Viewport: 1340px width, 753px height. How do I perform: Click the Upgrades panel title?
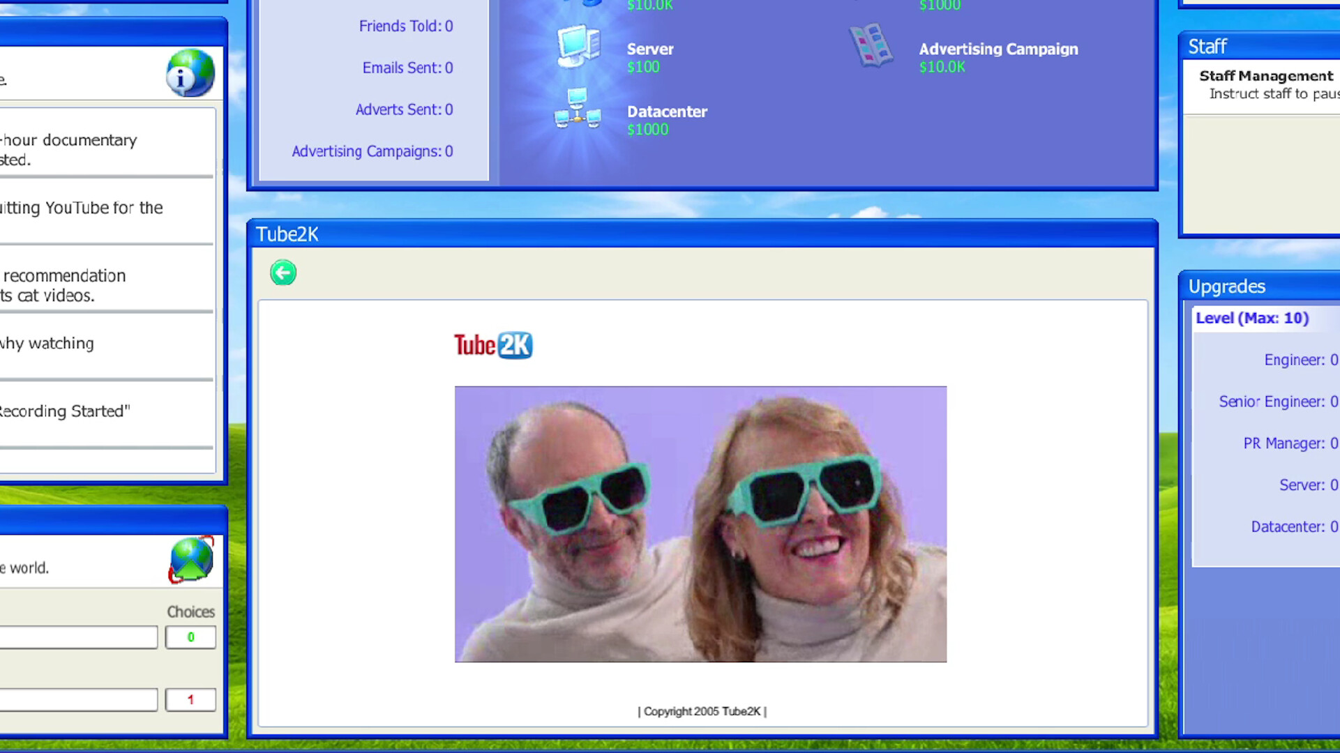(x=1226, y=287)
